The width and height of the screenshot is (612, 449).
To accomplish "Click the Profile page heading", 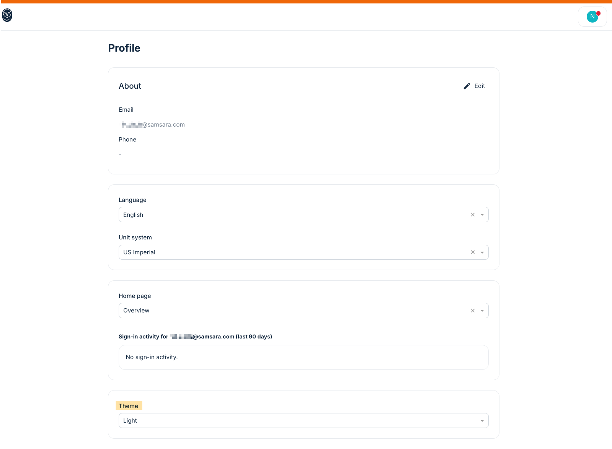I will 124,48.
